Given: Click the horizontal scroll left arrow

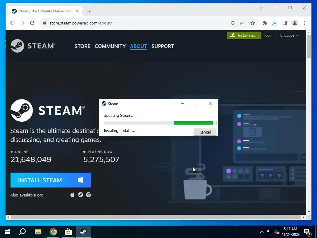Looking at the screenshot, I should coord(8,217).
